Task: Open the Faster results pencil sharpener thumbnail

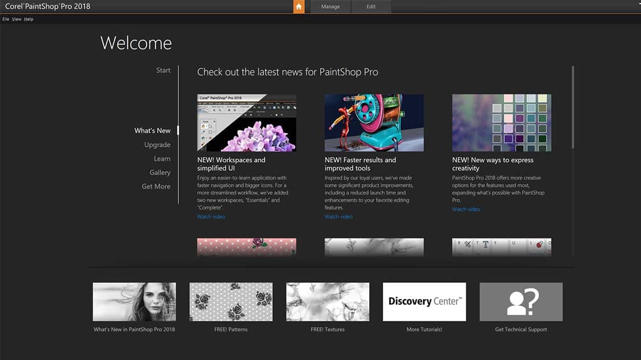Action: pyautogui.click(x=374, y=123)
